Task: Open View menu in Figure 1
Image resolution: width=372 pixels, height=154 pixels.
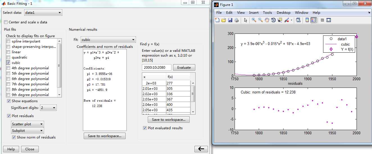Action: pyautogui.click(x=241, y=13)
